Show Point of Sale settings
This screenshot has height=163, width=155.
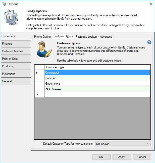click(x=16, y=59)
